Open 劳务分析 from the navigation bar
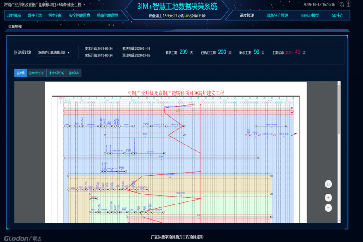 point(55,15)
